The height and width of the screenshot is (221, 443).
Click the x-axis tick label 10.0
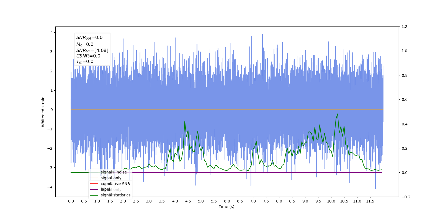[331, 201]
